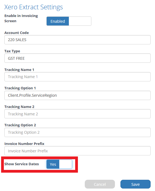Save the Xero extract settings
155x191 pixels.
(x=136, y=184)
